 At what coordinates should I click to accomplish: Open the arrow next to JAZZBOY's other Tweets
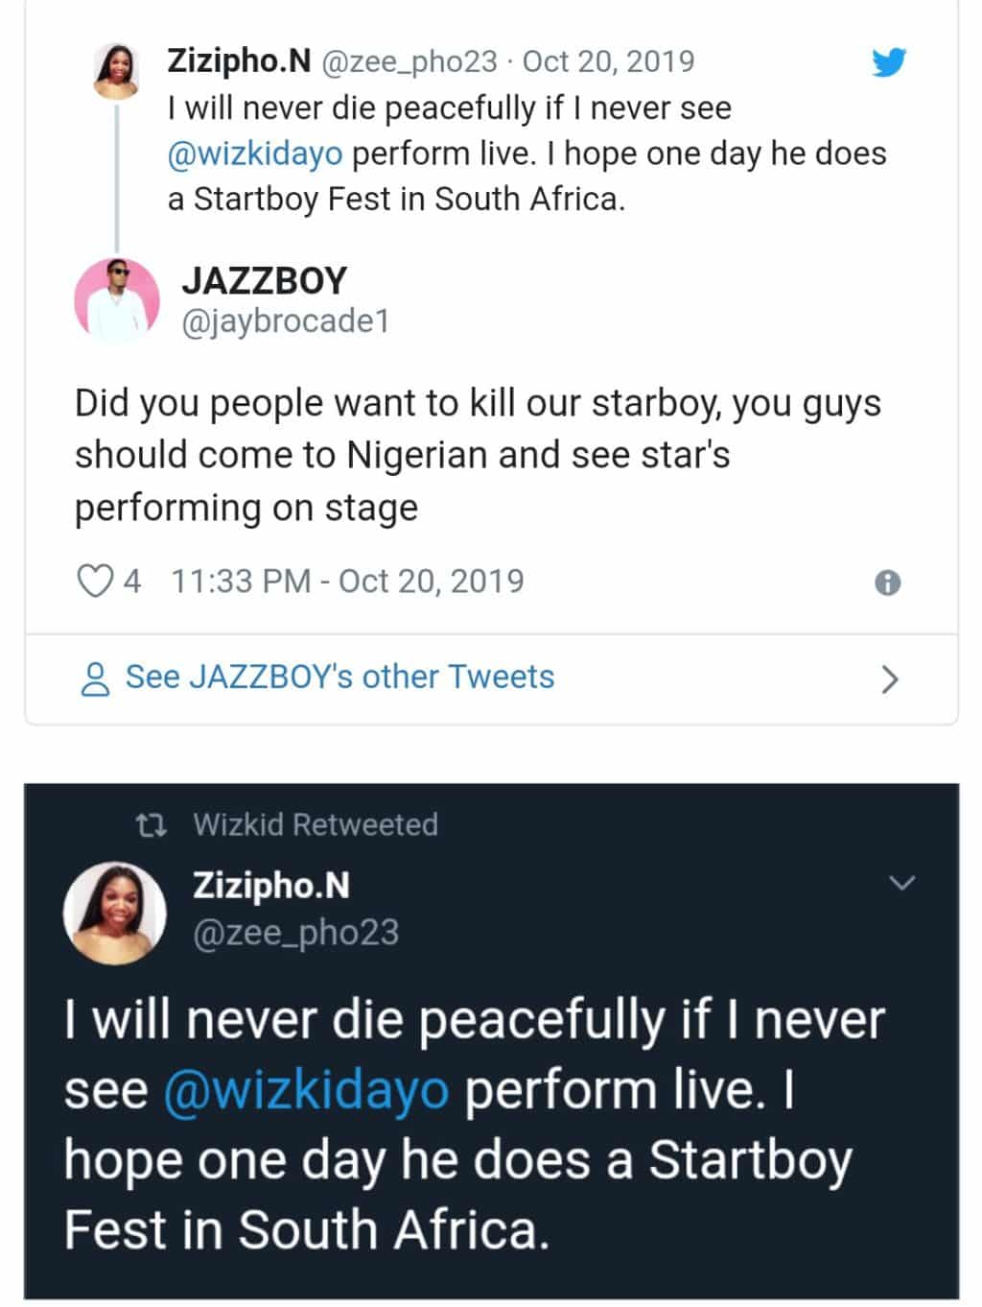click(890, 679)
